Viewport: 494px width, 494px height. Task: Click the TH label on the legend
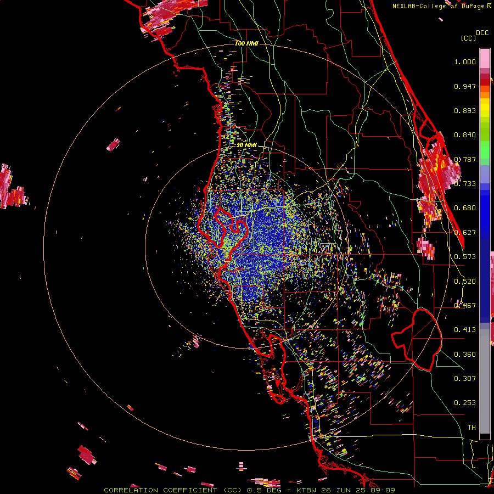[x=471, y=428]
